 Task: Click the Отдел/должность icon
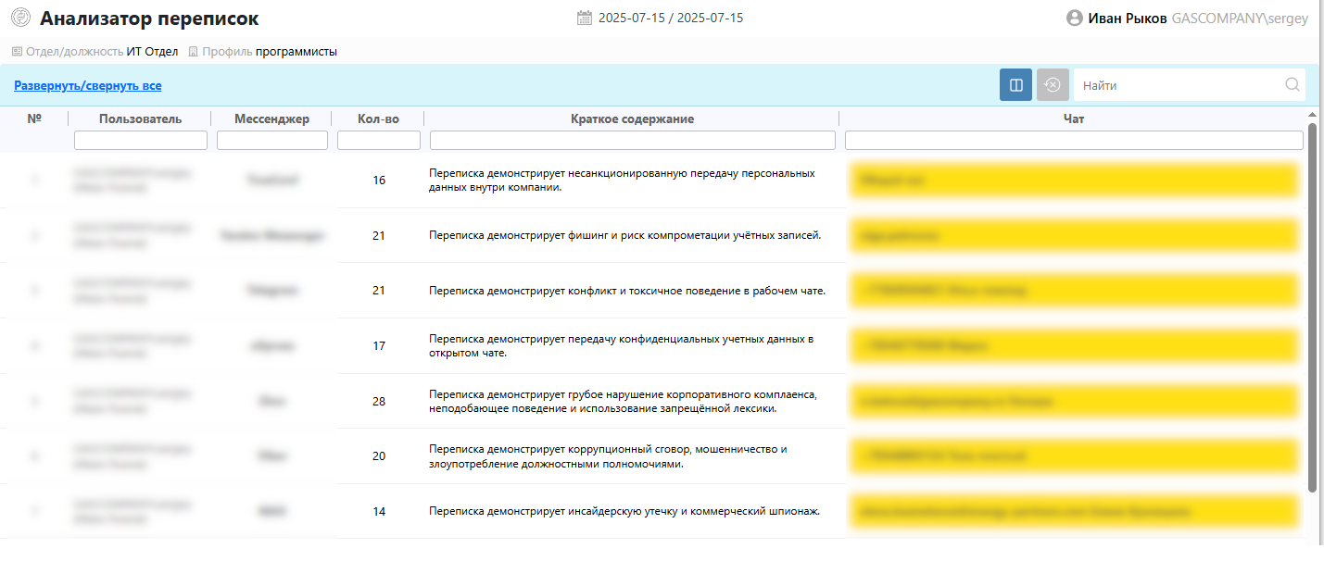pos(17,52)
